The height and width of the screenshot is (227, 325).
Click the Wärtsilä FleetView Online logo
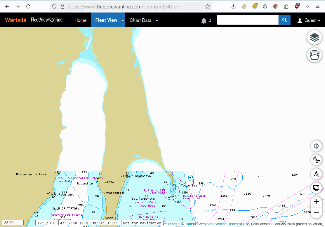tap(34, 20)
